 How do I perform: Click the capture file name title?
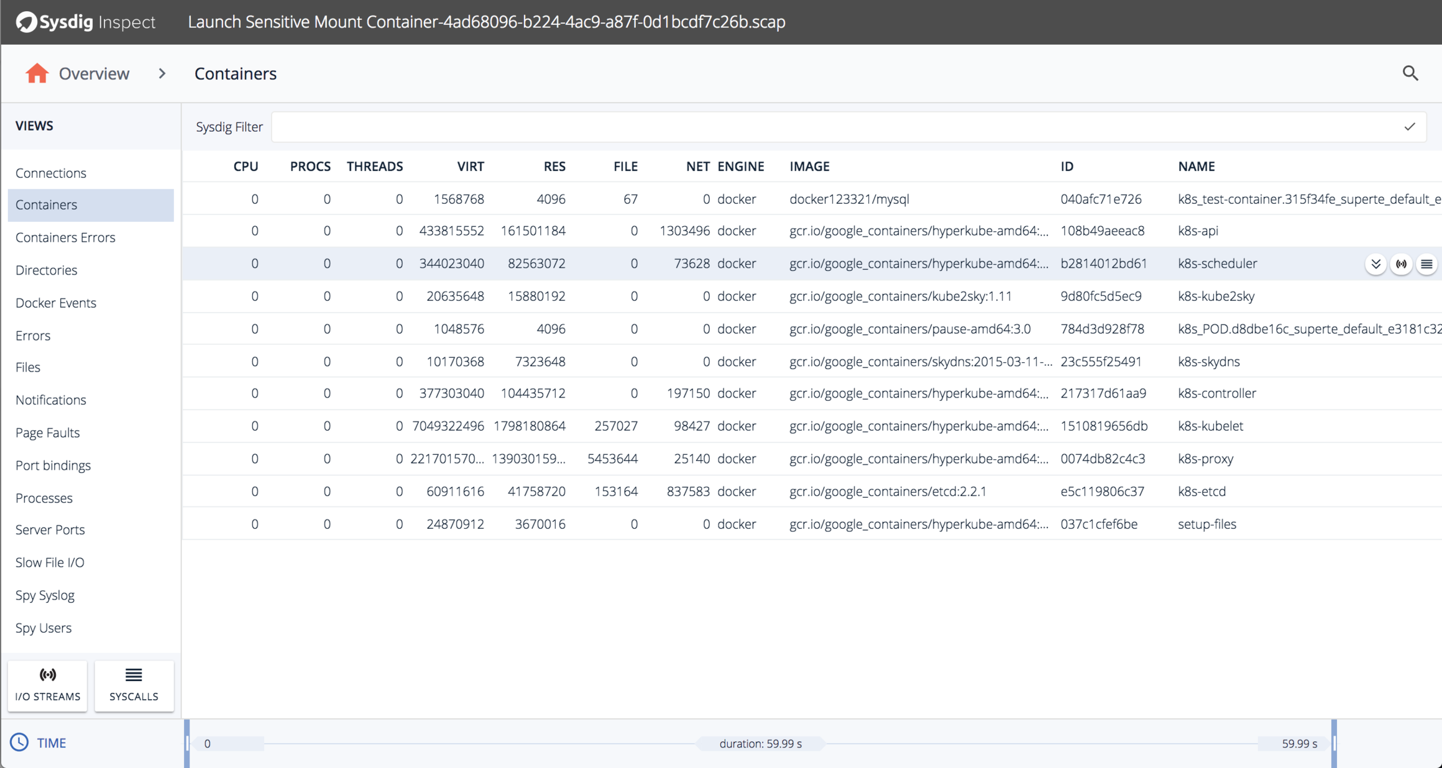[487, 22]
